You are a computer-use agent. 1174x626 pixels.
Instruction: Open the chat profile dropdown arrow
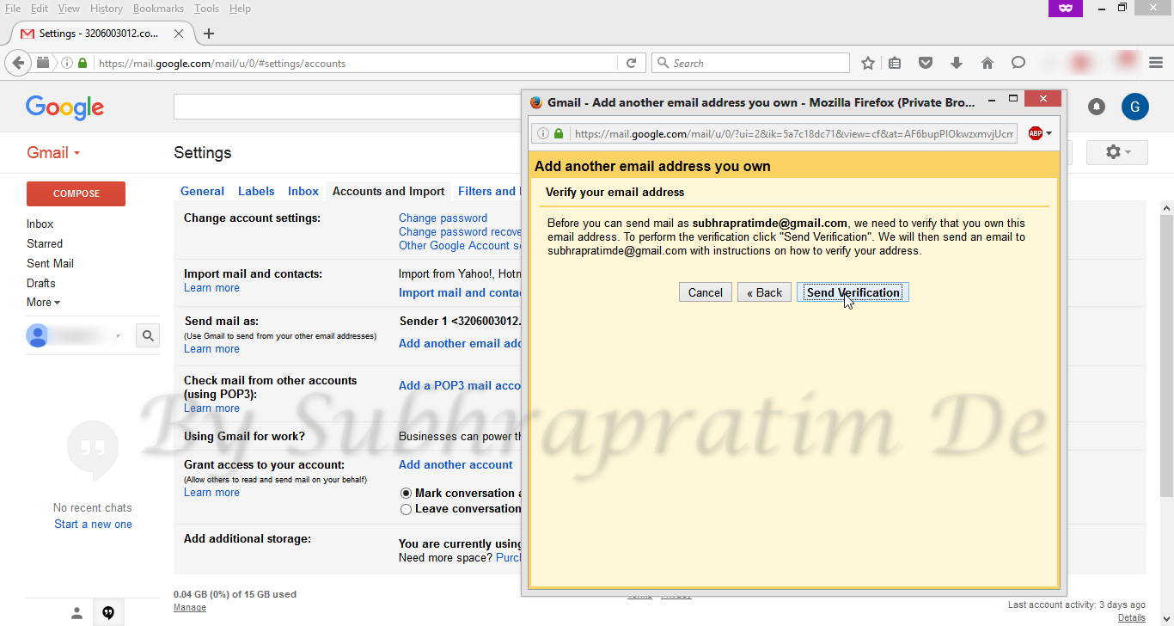118,335
